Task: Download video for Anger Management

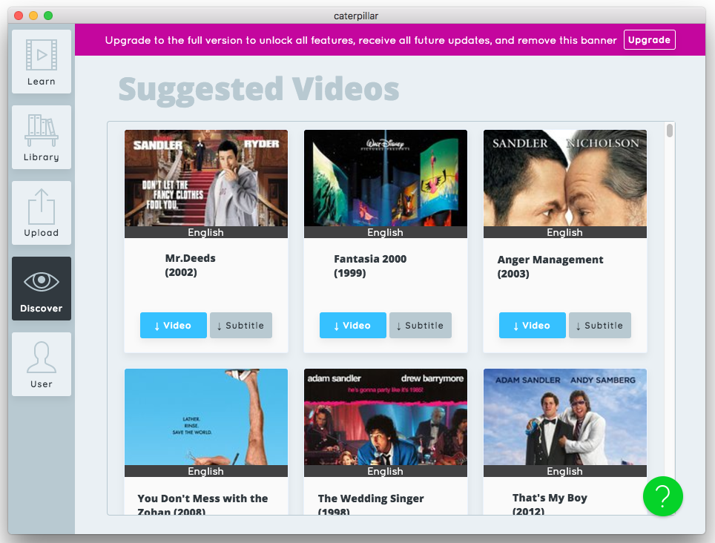Action: point(532,325)
